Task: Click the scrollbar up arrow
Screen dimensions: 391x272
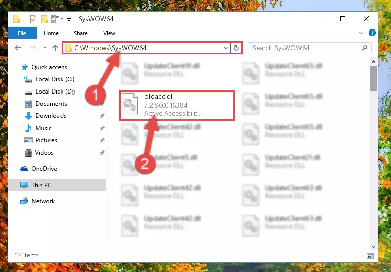Action: coord(373,62)
